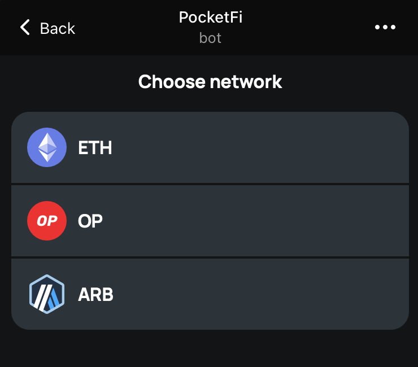Tap the back chevron arrow
418x367 pixels.
25,28
